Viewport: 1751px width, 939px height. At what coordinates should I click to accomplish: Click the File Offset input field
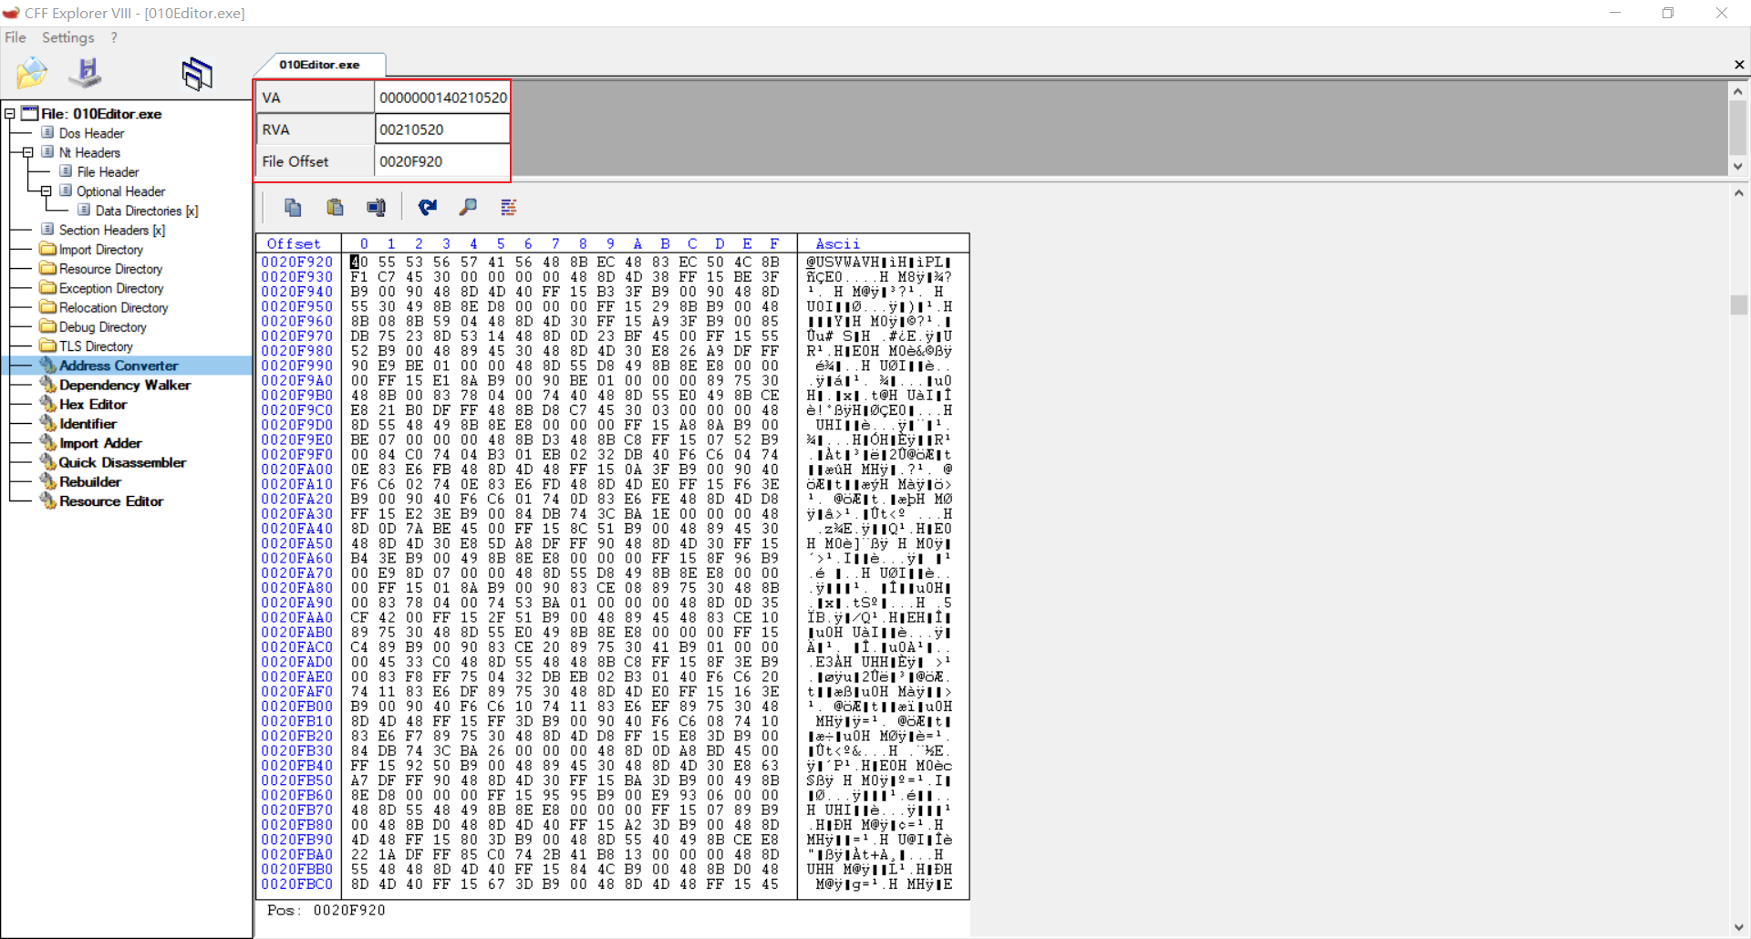(x=442, y=161)
